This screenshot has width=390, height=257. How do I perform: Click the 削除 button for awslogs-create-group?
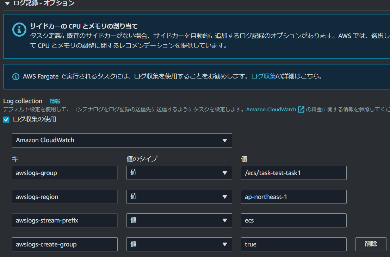tap(371, 244)
